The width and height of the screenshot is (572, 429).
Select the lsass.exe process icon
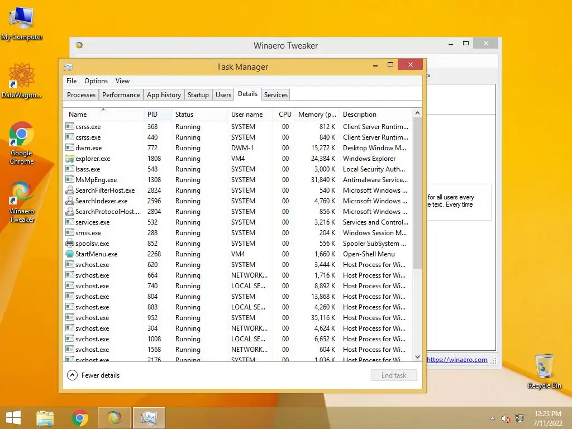(70, 169)
